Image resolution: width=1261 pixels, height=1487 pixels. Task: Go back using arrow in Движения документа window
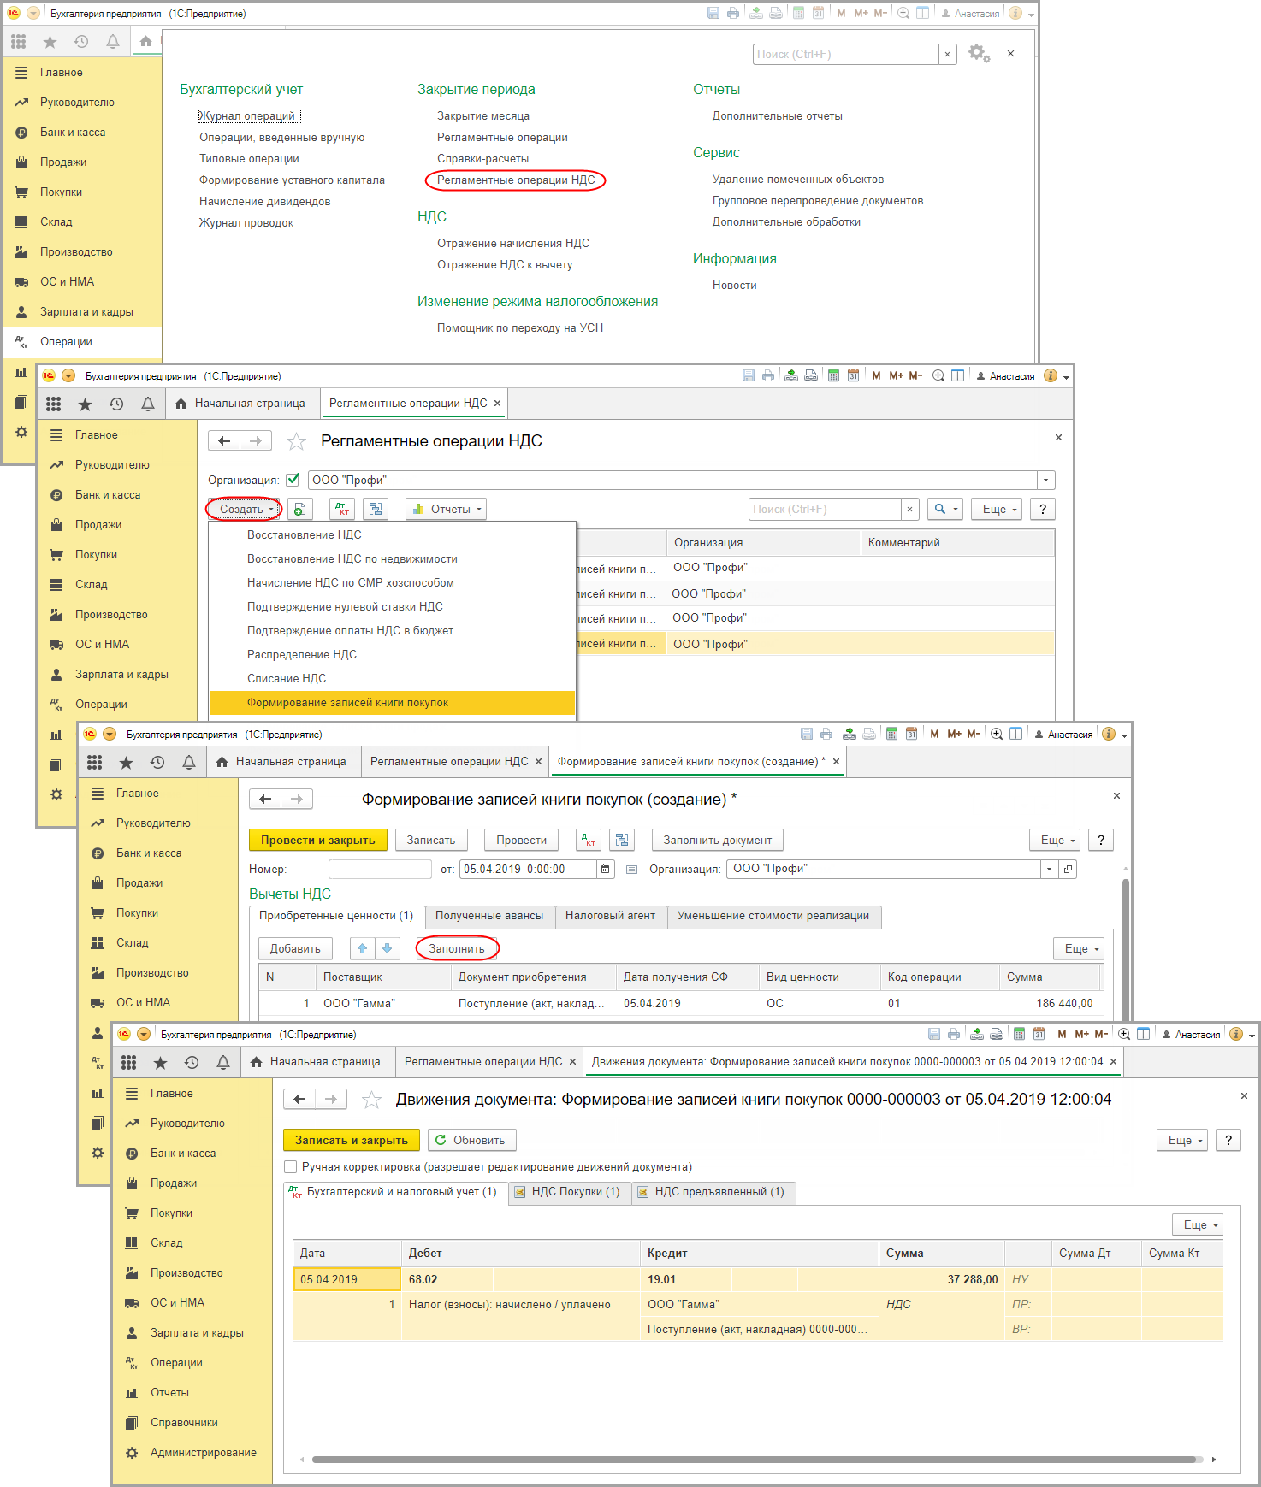[x=299, y=1100]
